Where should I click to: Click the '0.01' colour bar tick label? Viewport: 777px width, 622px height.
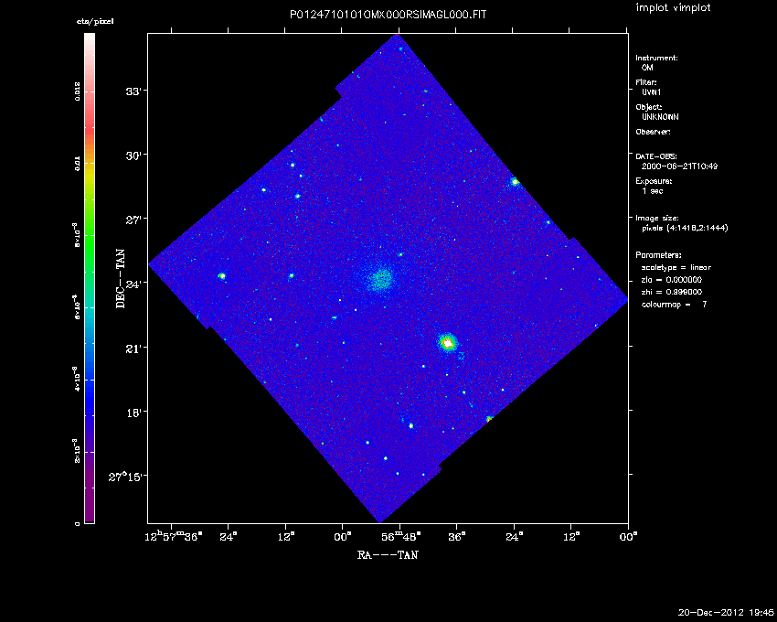(x=78, y=164)
